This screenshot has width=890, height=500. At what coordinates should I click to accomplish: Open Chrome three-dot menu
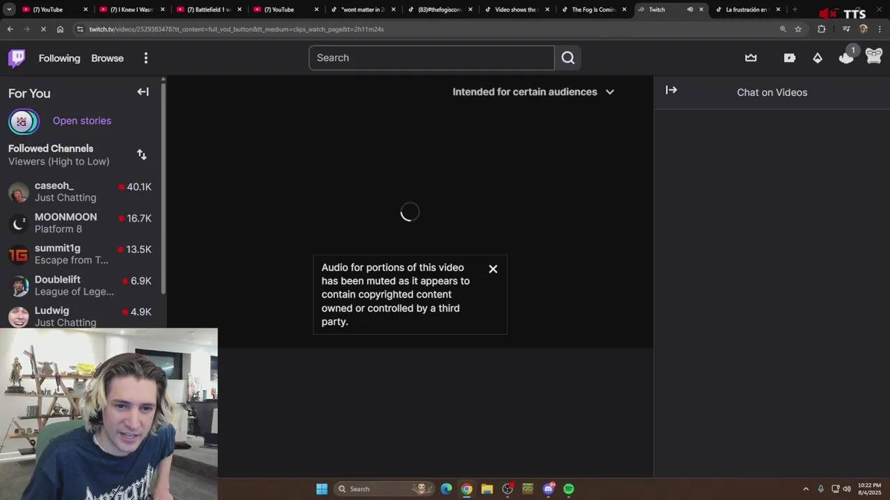click(880, 29)
